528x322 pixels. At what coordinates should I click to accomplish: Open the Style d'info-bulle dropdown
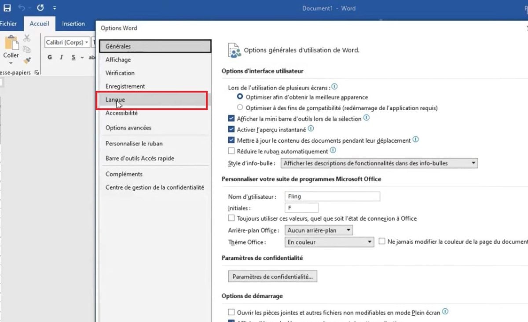379,163
